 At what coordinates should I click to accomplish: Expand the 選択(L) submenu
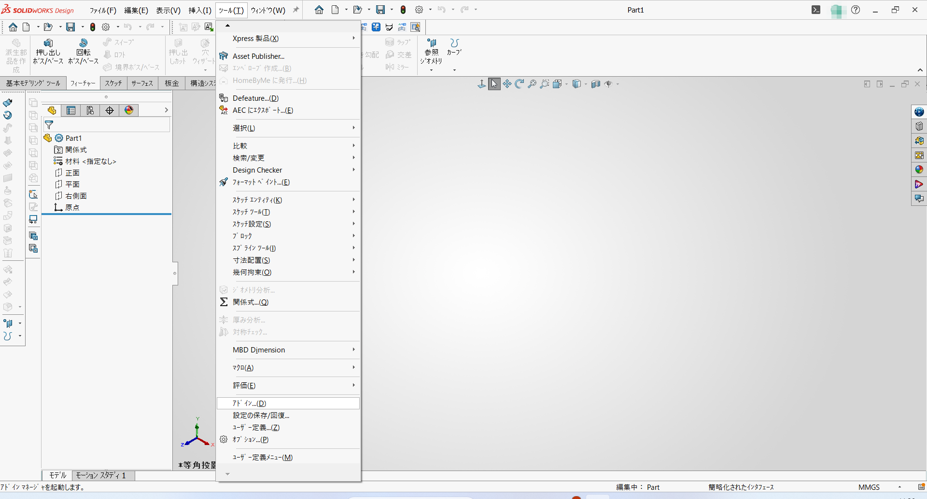(x=288, y=128)
